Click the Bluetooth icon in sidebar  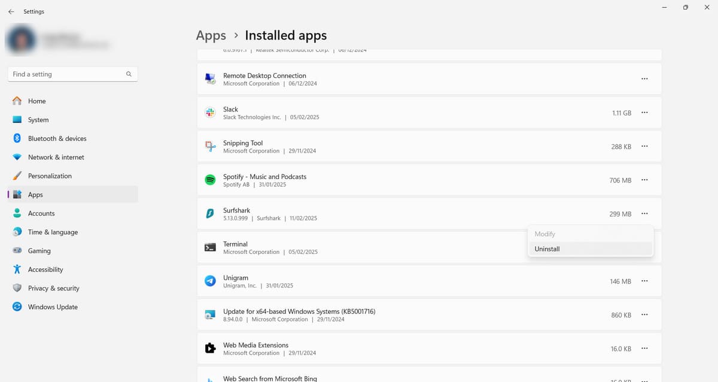point(17,138)
